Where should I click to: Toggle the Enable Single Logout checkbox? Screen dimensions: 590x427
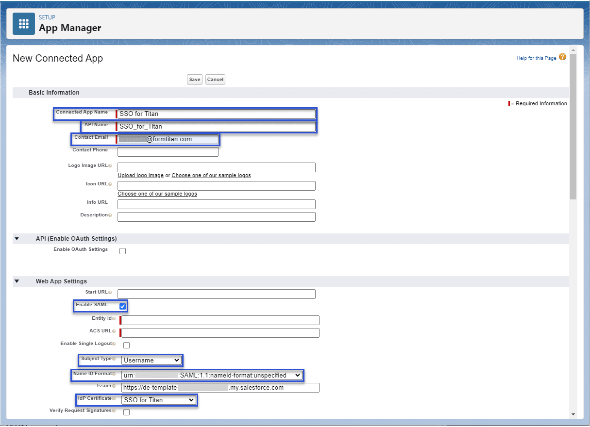point(126,345)
